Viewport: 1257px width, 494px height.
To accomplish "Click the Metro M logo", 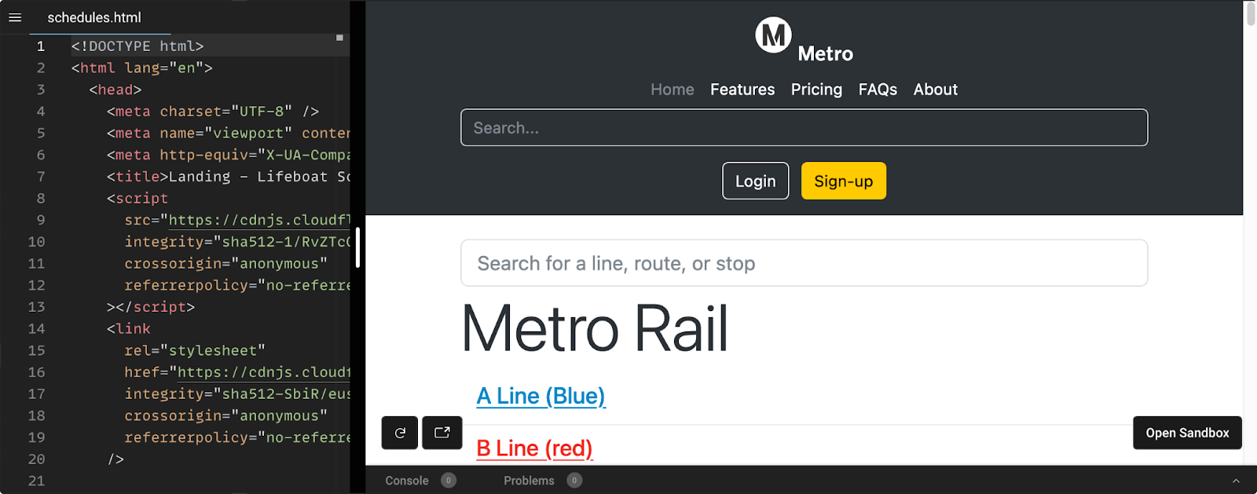I will 773,35.
